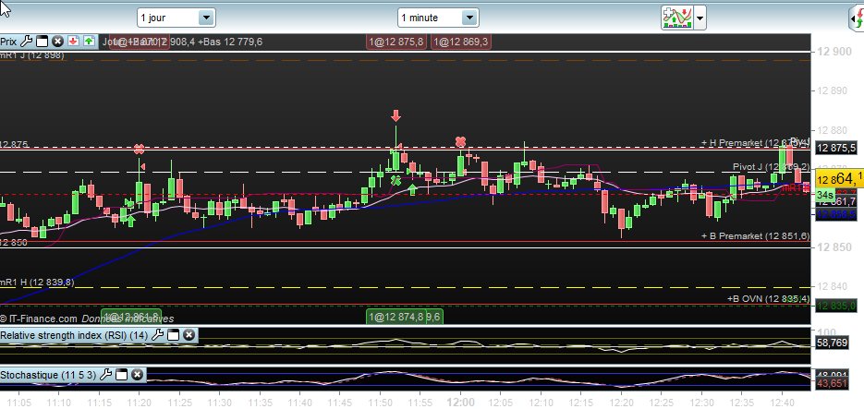Click the green buy arrow near 11:54

coord(411,190)
